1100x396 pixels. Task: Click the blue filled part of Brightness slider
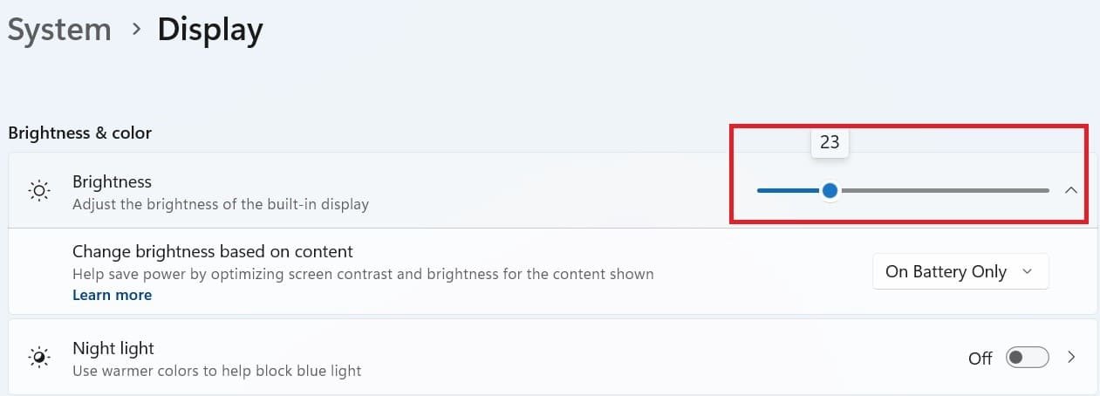point(788,190)
